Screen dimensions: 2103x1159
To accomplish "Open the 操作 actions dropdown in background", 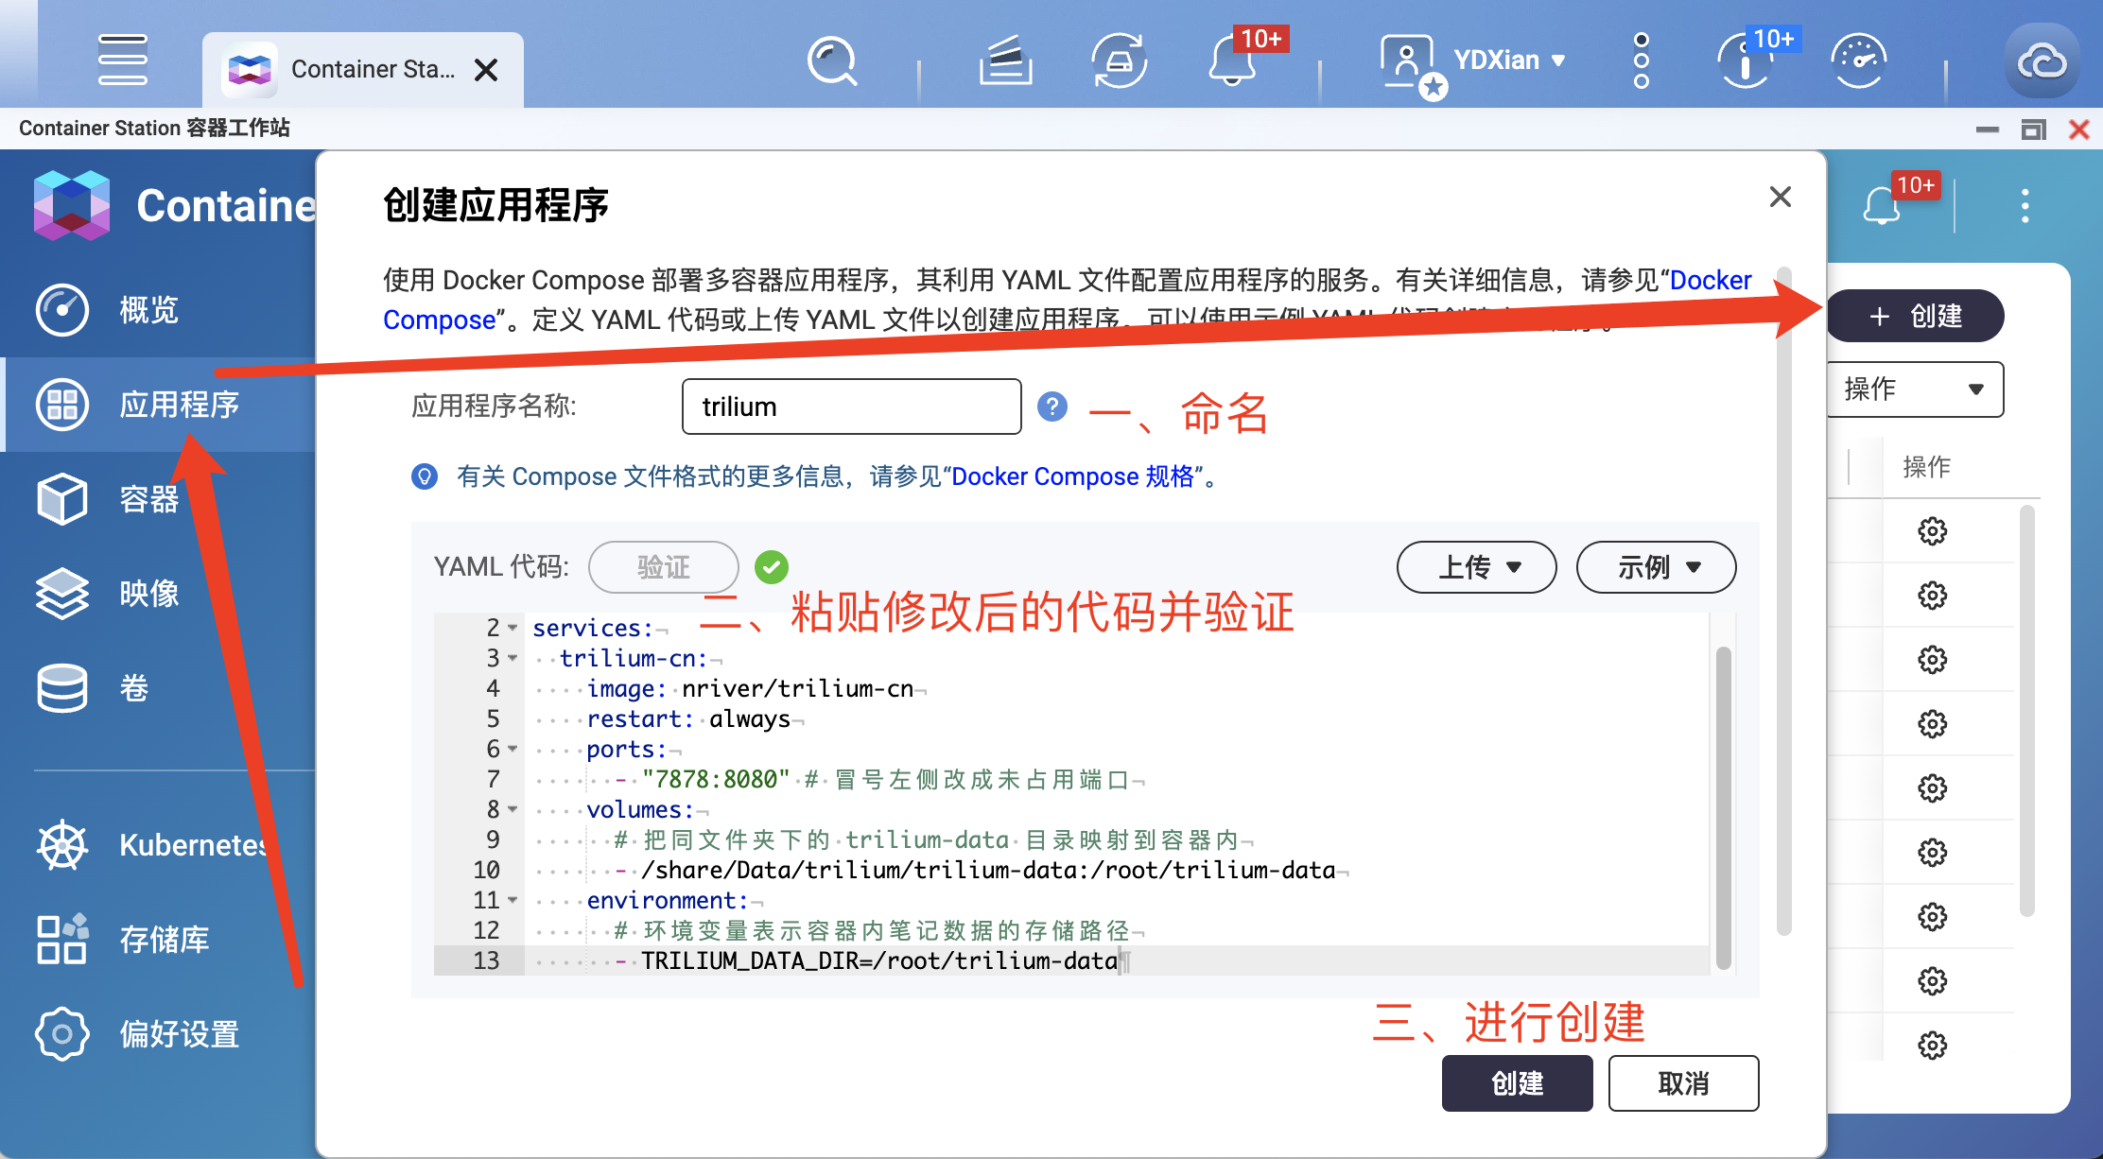I will [1916, 389].
